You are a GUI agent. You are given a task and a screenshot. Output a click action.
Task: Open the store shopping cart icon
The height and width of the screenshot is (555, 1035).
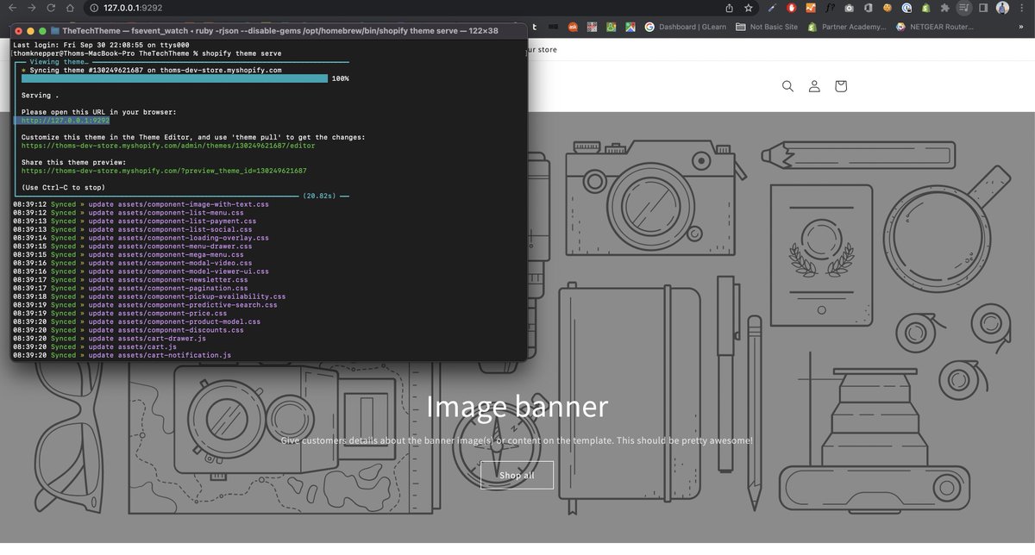pos(841,86)
